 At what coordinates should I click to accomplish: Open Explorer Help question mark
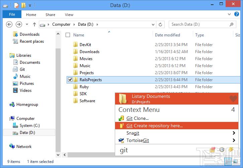(237, 14)
